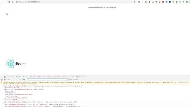
Task: Expand the ATTENTION MetaMask warning message
Action: pyautogui.click(x=3, y=82)
